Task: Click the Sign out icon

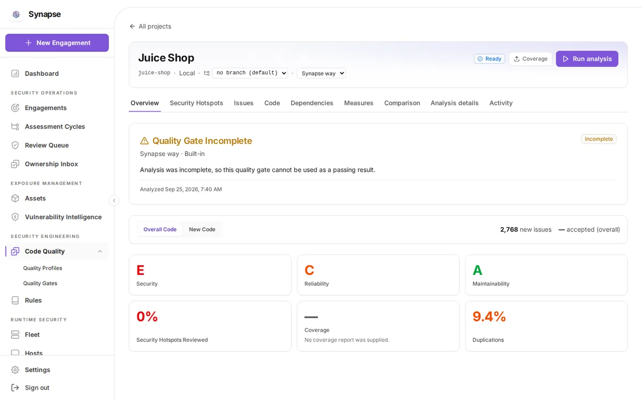Action: point(15,388)
